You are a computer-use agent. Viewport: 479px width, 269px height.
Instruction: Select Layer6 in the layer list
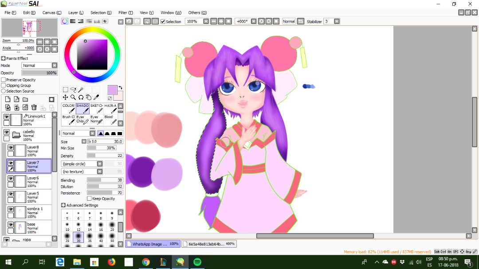(29, 181)
